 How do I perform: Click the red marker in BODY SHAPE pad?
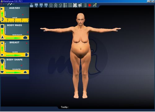[x=21, y=65]
